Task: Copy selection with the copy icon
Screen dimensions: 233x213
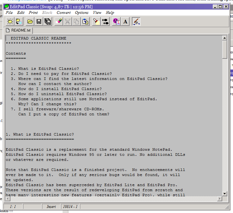Action: [77, 22]
